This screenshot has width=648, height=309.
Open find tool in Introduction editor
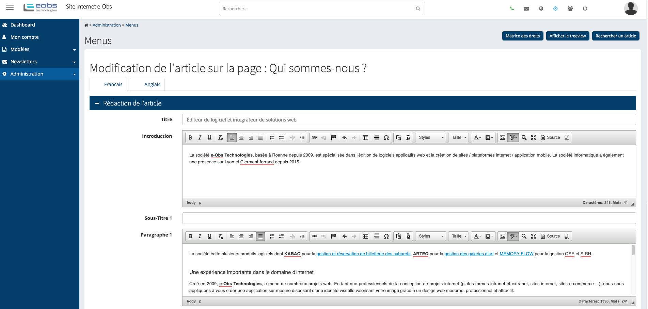click(524, 137)
